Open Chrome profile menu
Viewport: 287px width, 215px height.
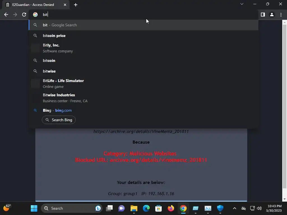click(x=272, y=15)
